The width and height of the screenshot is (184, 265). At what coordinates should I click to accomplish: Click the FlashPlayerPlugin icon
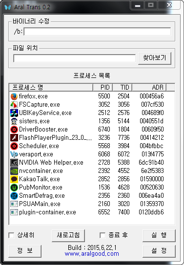pos(14,138)
